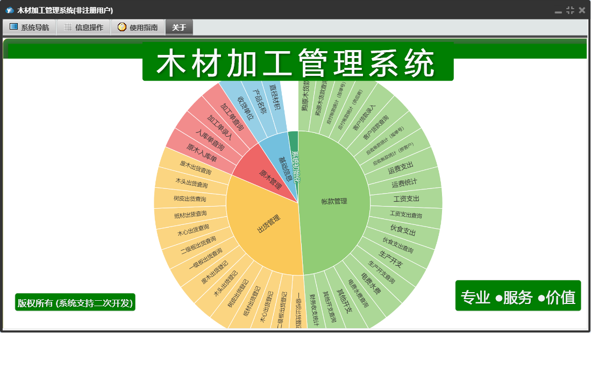
Task: Click the yellow guide icon on 使用指南
Action: [122, 27]
